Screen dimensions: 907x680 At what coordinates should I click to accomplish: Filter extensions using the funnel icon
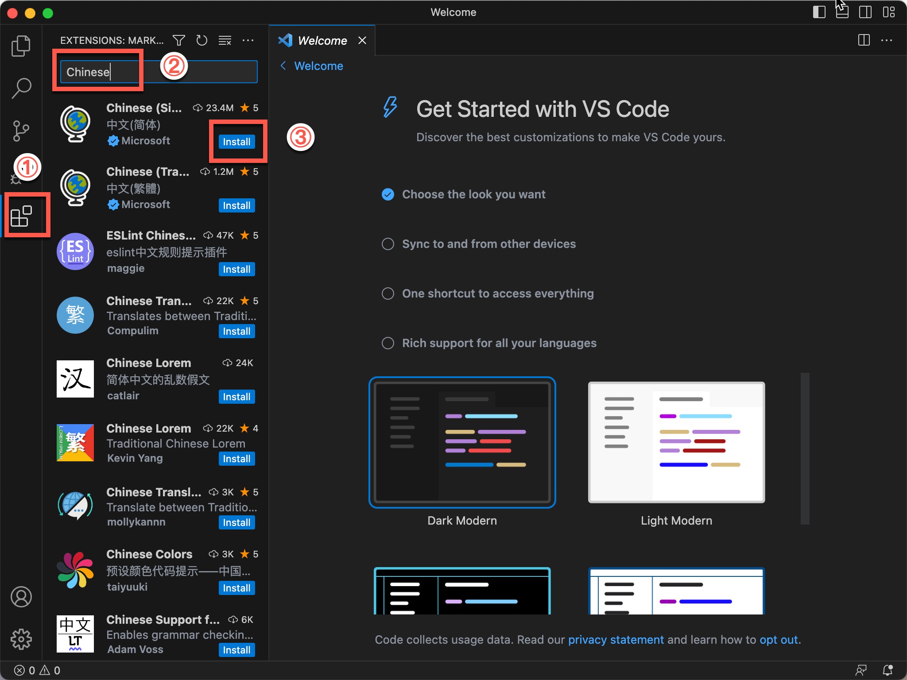tap(179, 40)
